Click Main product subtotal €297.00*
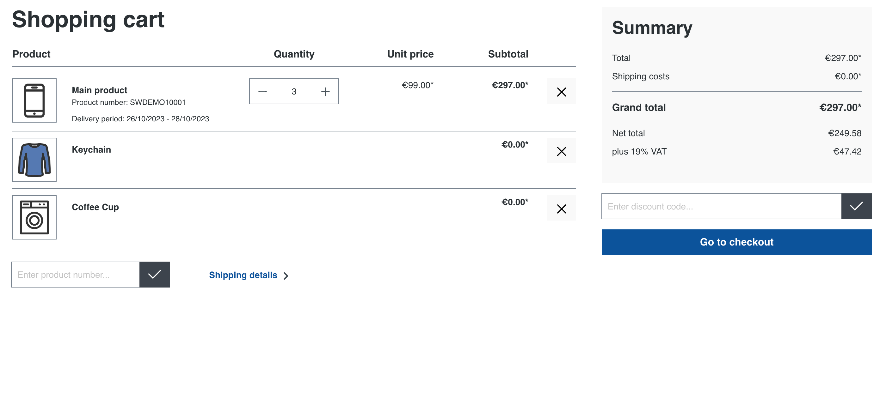886x400 pixels. [x=510, y=85]
